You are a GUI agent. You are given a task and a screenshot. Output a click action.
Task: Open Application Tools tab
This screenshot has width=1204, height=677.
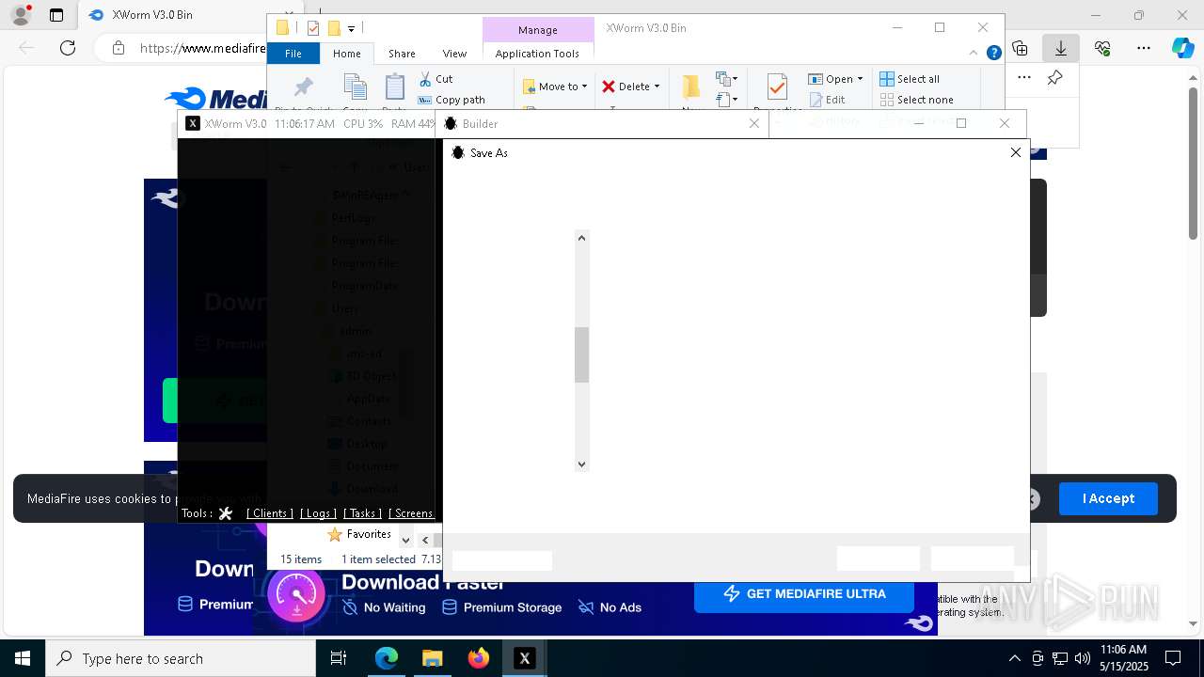point(537,54)
